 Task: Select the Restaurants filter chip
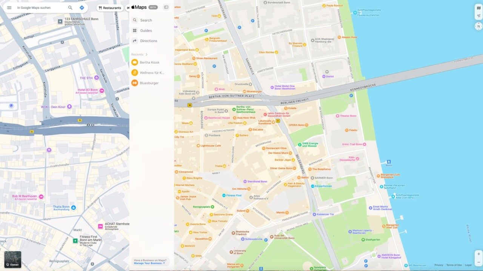(110, 8)
